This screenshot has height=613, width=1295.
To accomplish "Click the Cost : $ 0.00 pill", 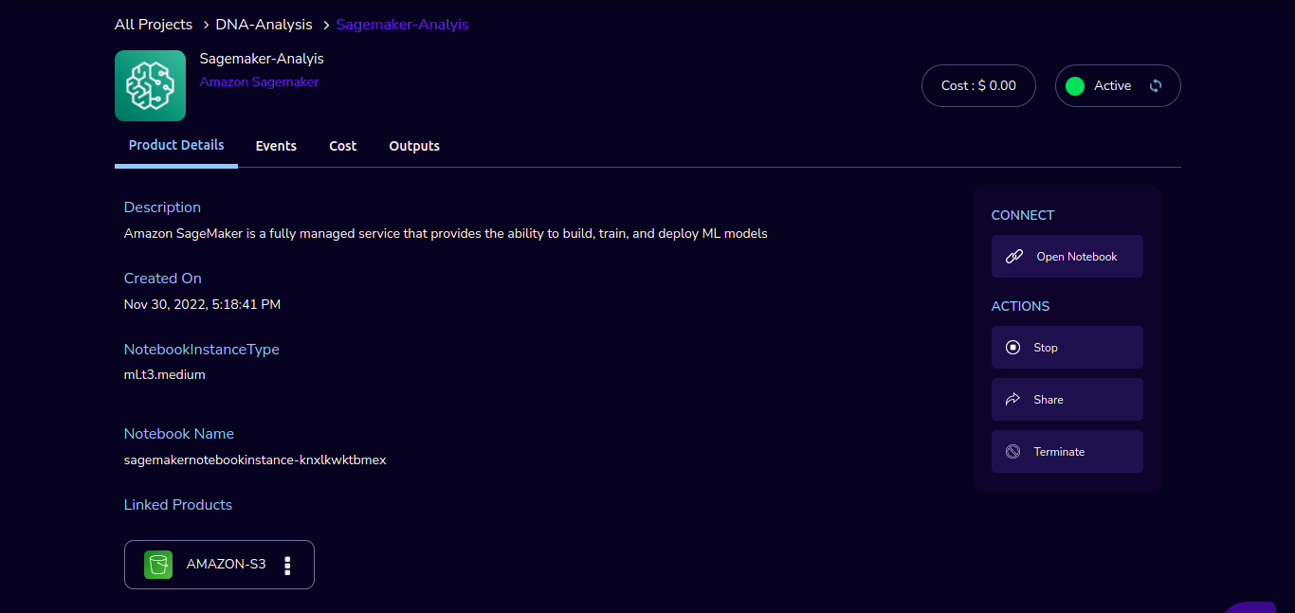I will click(x=978, y=85).
